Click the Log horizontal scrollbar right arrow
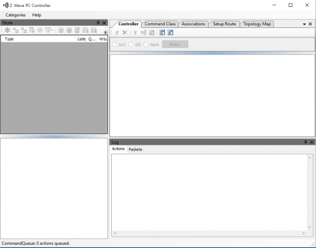This screenshot has height=248, width=316. (x=303, y=233)
